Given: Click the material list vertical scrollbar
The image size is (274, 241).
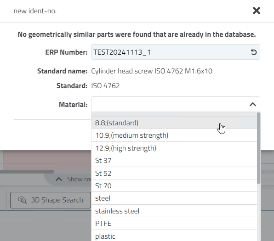Looking at the screenshot, I should (259, 148).
